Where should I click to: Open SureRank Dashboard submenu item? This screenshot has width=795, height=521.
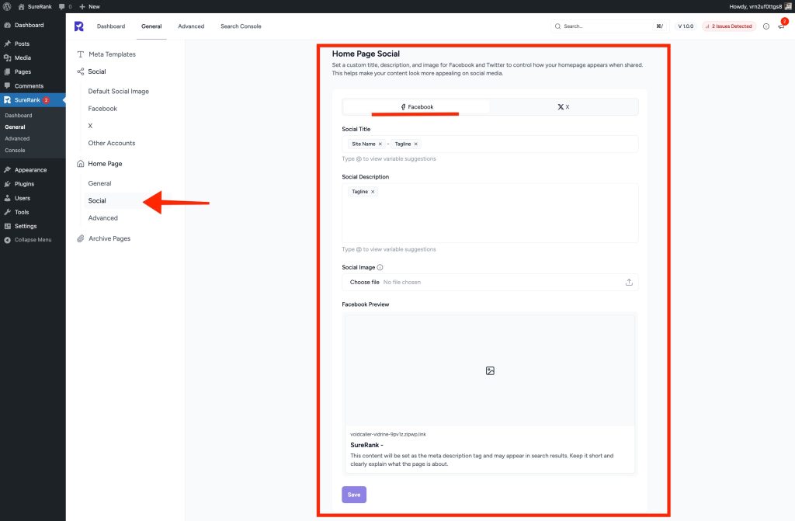(x=19, y=116)
